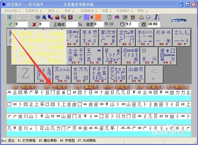
Task: Click the green check mark toolbar icon
Action: point(80,17)
